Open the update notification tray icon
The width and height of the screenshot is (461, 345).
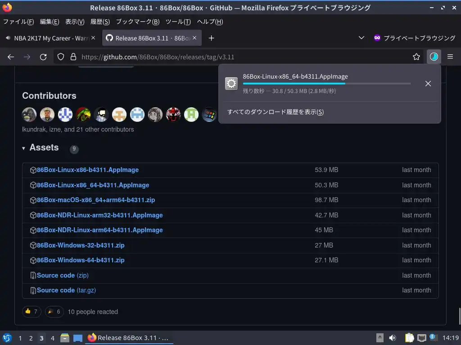(x=433, y=337)
